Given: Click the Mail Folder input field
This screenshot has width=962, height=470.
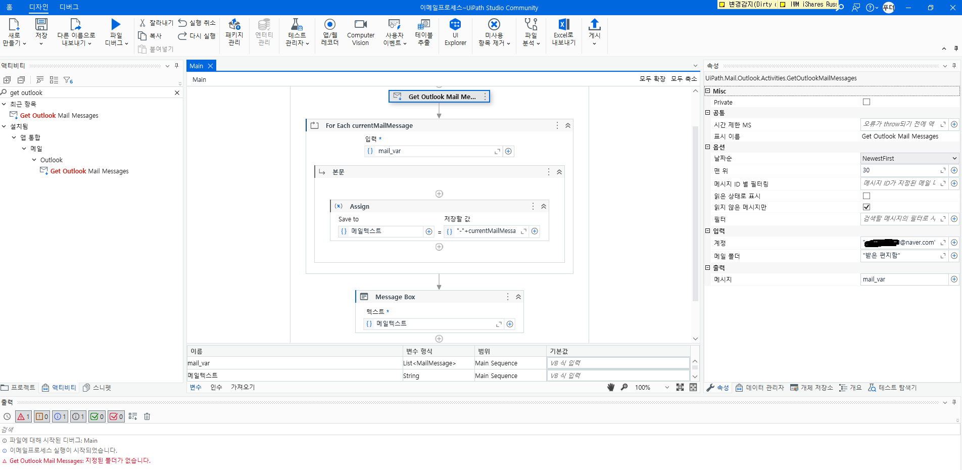Looking at the screenshot, I should point(899,256).
